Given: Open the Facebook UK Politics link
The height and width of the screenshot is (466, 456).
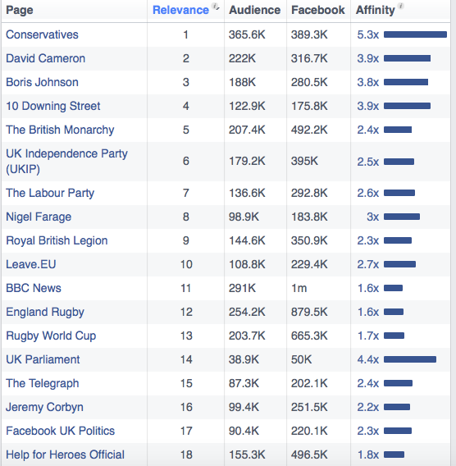Looking at the screenshot, I should tap(61, 431).
